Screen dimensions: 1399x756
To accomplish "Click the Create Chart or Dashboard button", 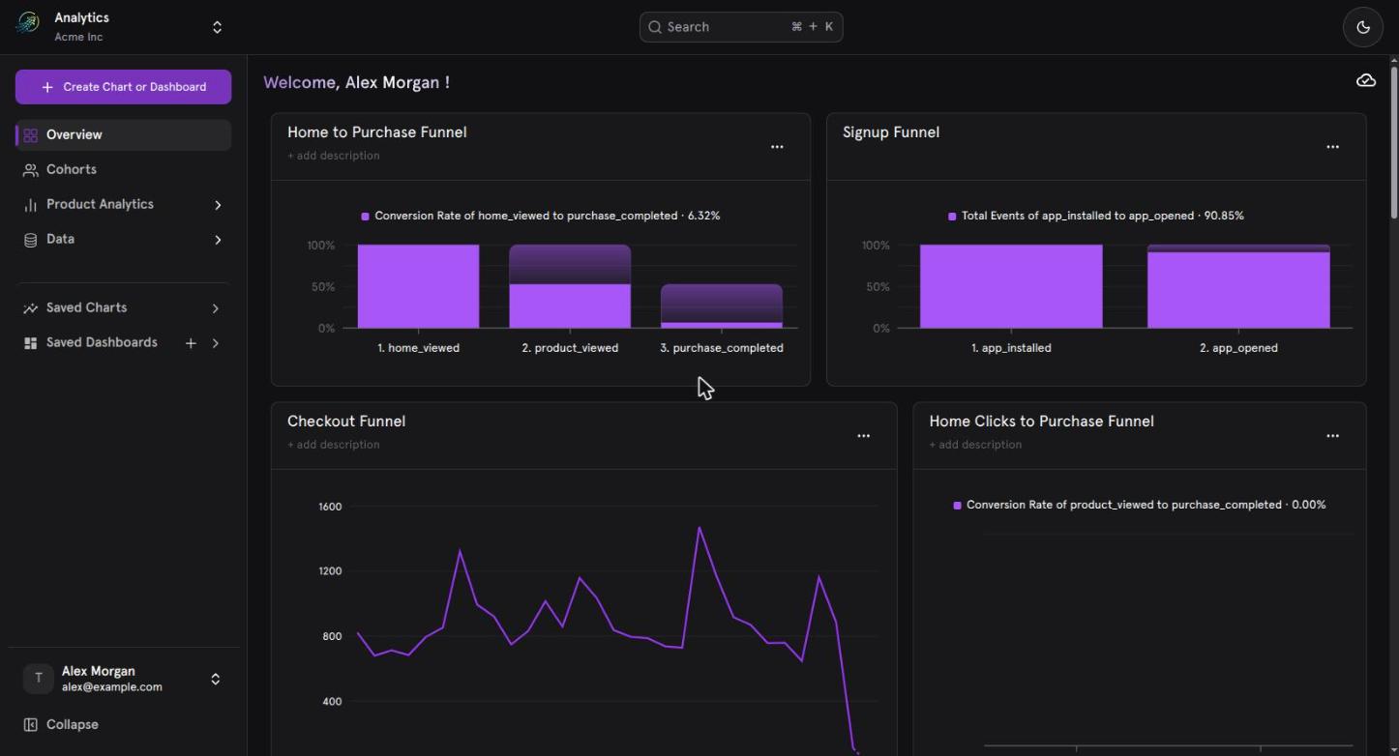I will click(123, 87).
